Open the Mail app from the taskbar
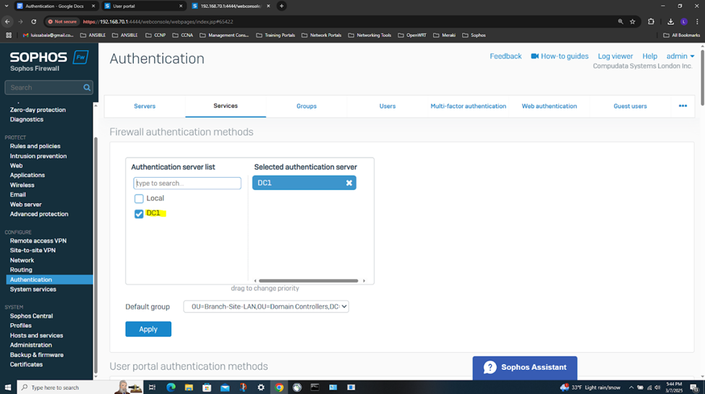The height and width of the screenshot is (394, 705). click(225, 387)
